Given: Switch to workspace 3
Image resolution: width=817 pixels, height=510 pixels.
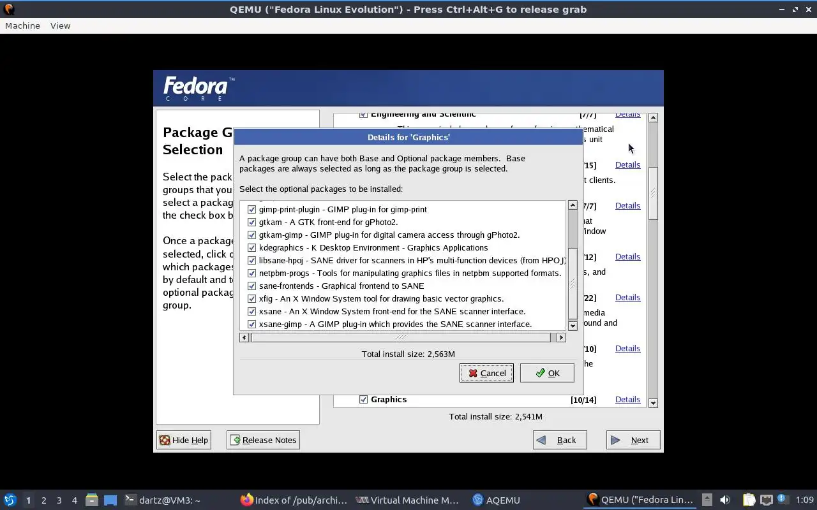Looking at the screenshot, I should (59, 500).
